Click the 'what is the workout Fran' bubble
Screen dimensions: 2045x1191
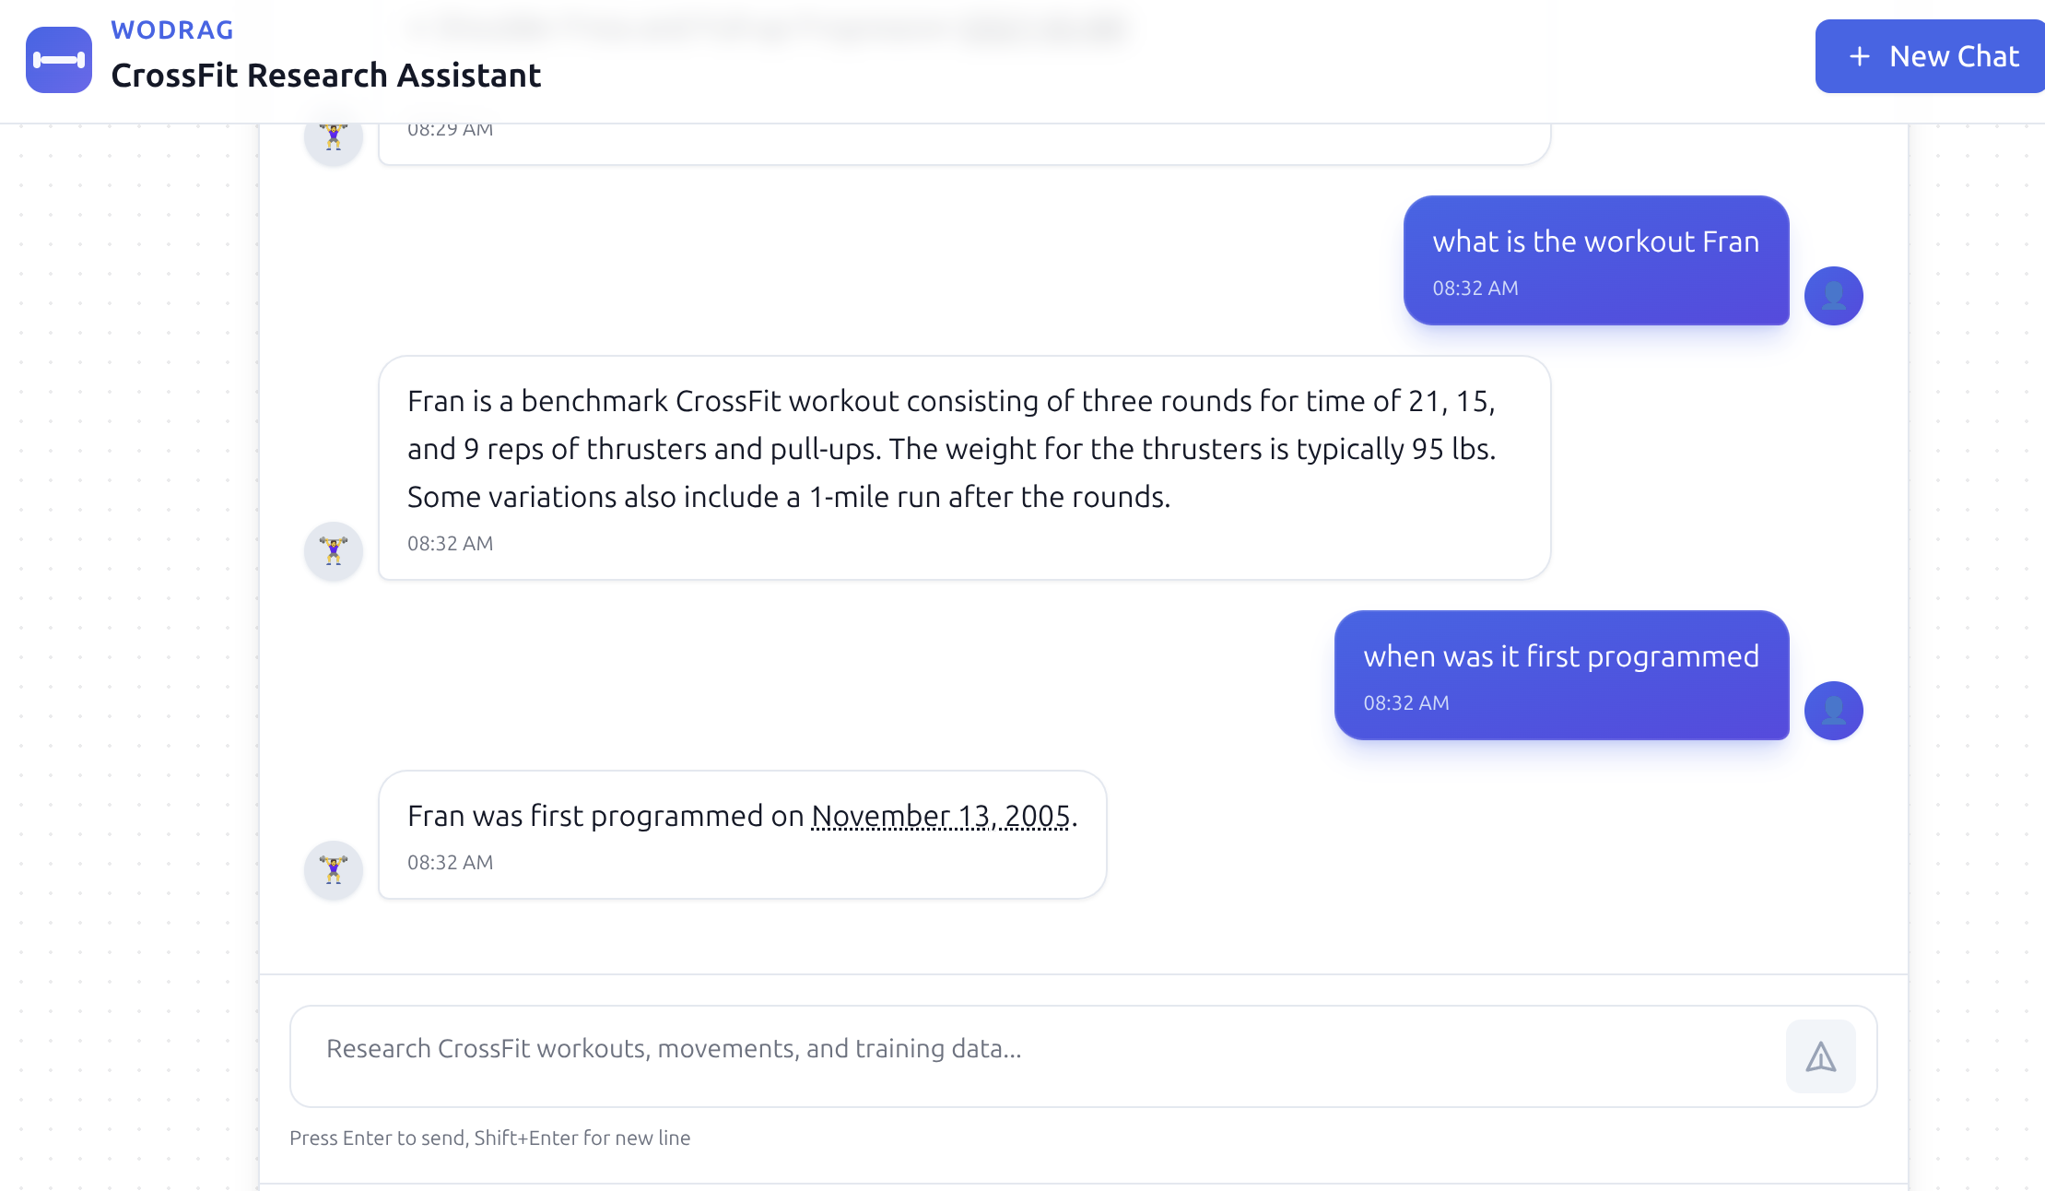tap(1596, 260)
